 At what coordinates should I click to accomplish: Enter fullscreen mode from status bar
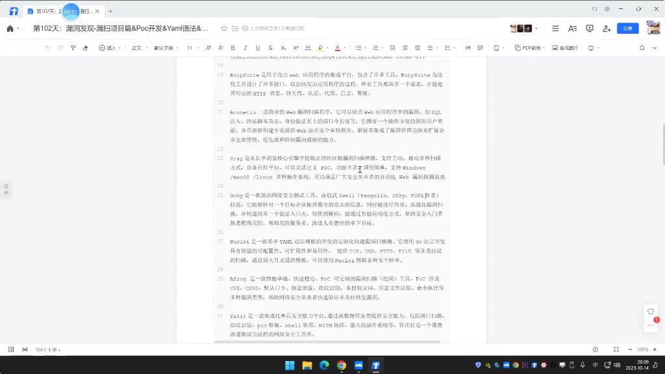tap(616, 349)
